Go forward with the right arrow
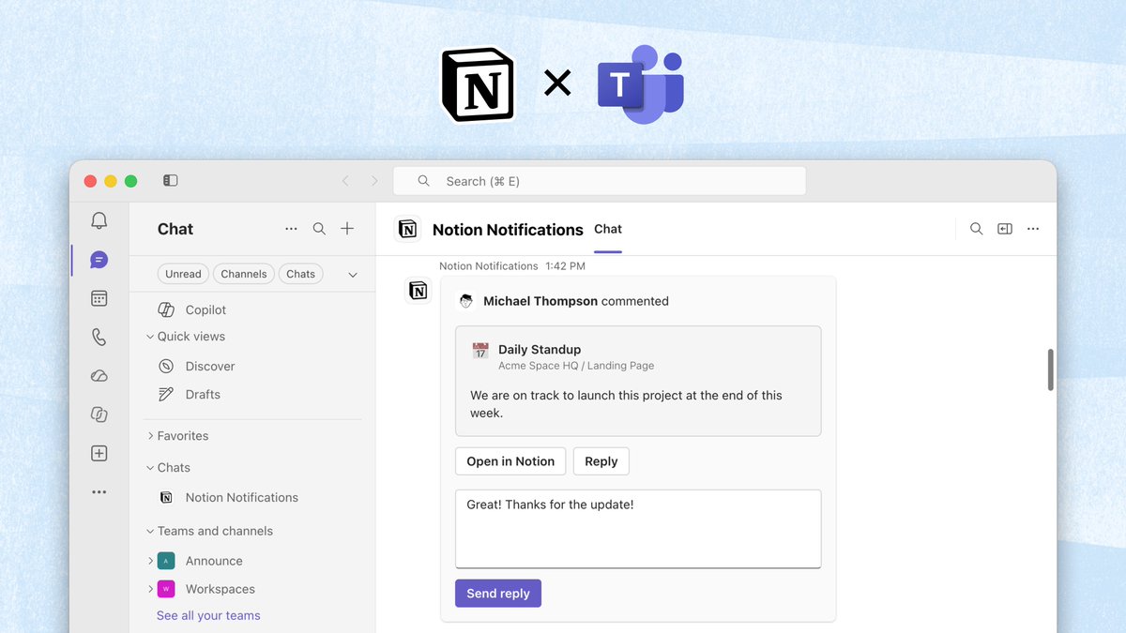Screen dimensions: 1126x633 click(374, 181)
